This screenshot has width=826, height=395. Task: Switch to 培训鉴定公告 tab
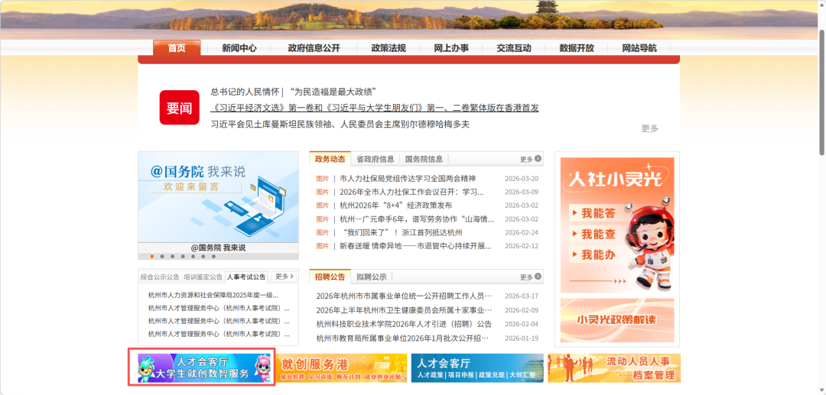click(x=203, y=276)
